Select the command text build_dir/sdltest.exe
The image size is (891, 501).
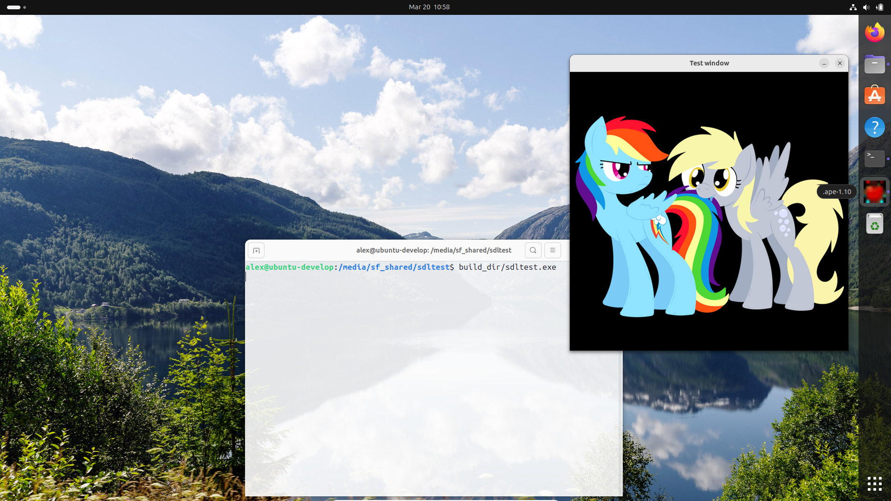coord(507,267)
